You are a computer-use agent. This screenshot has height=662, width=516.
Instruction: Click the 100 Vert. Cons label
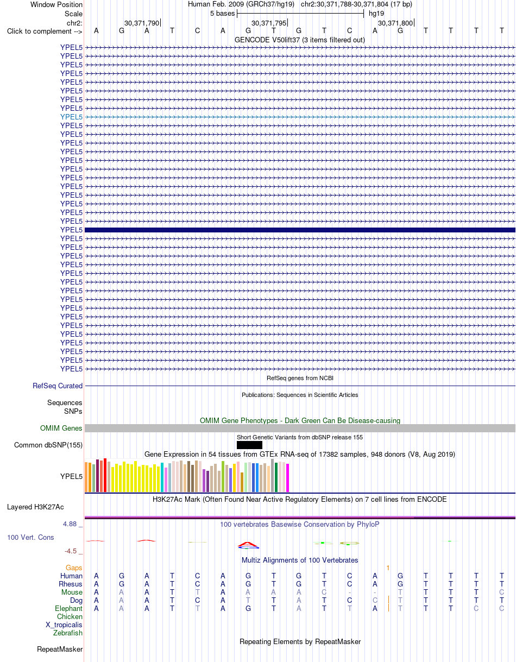[30, 537]
